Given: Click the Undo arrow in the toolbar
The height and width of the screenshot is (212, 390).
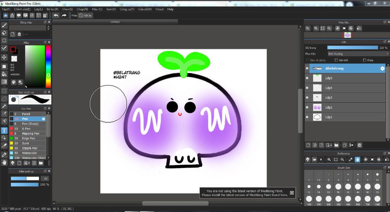Looking at the screenshot, I should tap(56, 16).
